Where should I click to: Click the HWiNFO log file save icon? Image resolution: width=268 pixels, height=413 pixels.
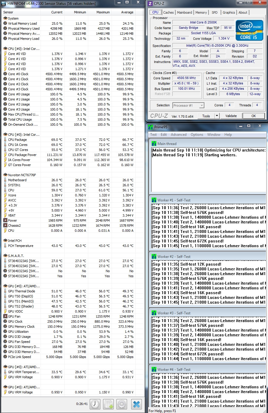(x=108, y=404)
